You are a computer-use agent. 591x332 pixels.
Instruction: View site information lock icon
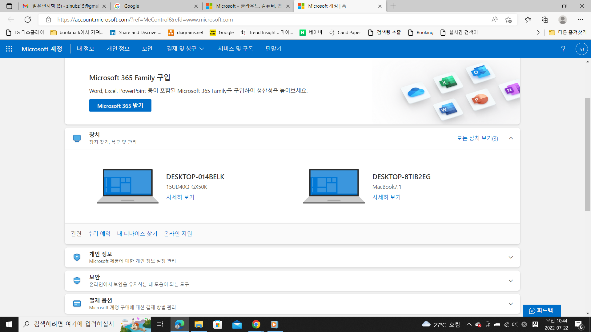tap(48, 20)
